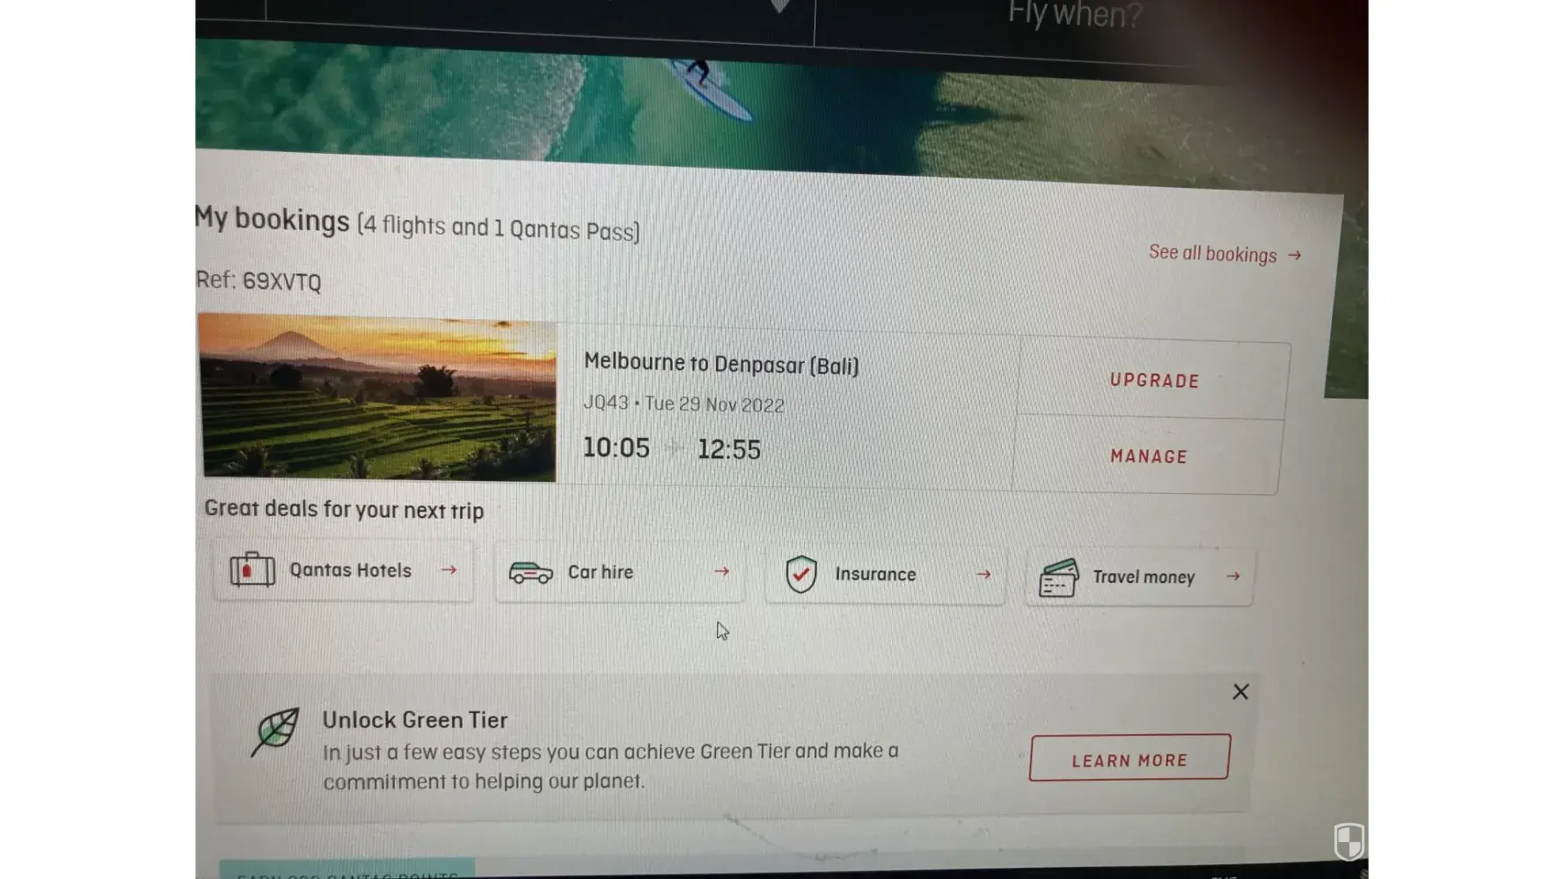The width and height of the screenshot is (1564, 879).
Task: Select the Insurance shield icon
Action: pos(801,574)
